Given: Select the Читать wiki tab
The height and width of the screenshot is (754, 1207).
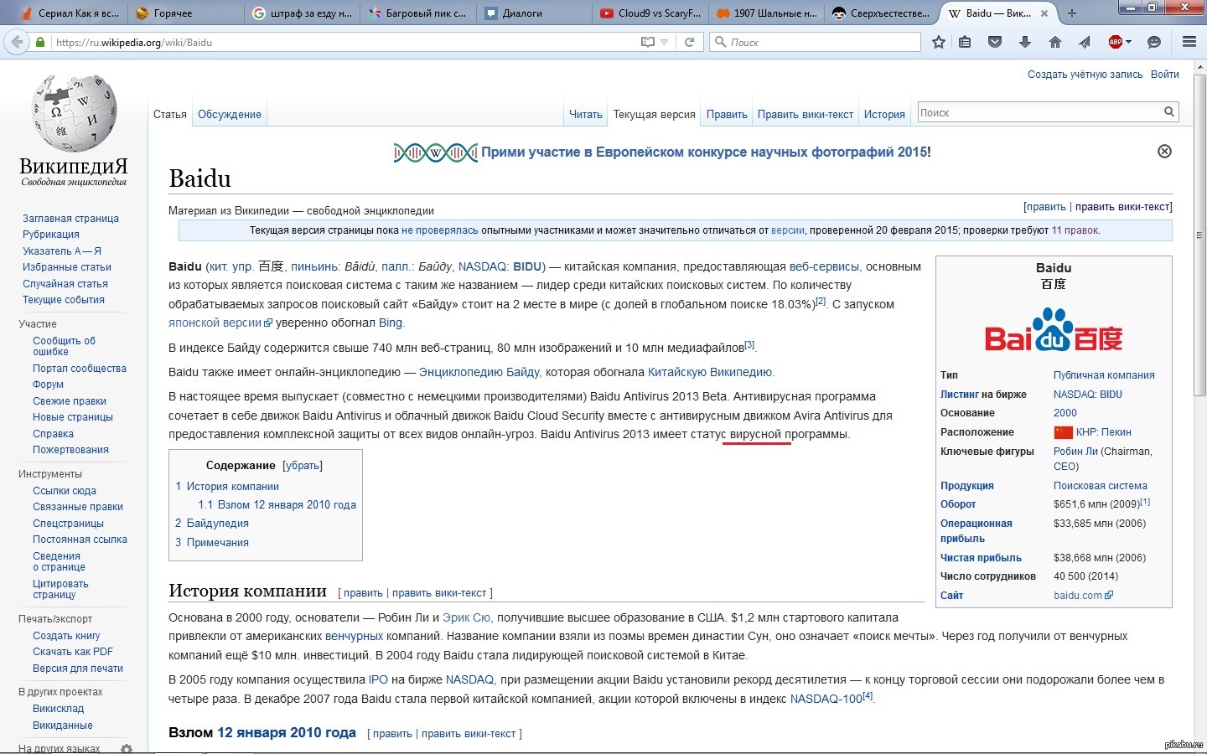Looking at the screenshot, I should pos(586,115).
